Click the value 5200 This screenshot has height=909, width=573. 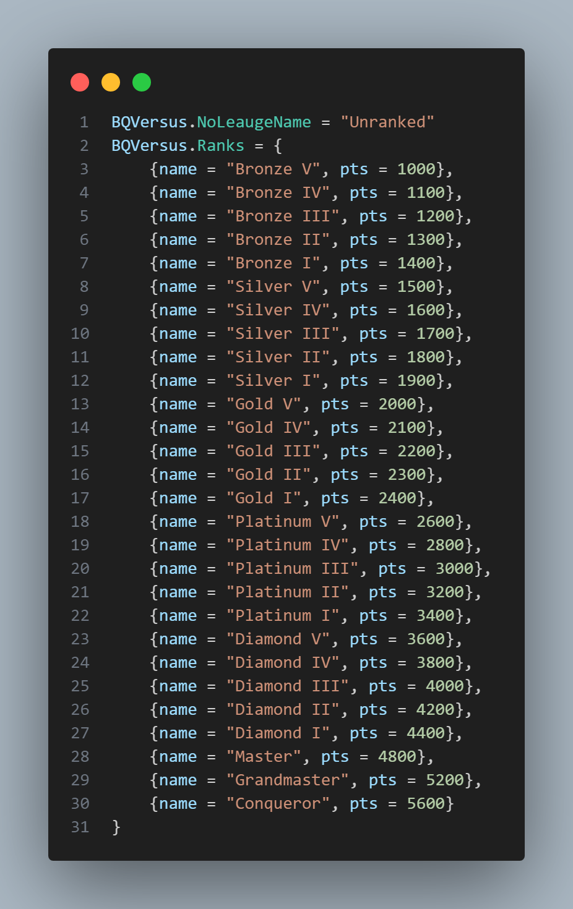pyautogui.click(x=445, y=780)
